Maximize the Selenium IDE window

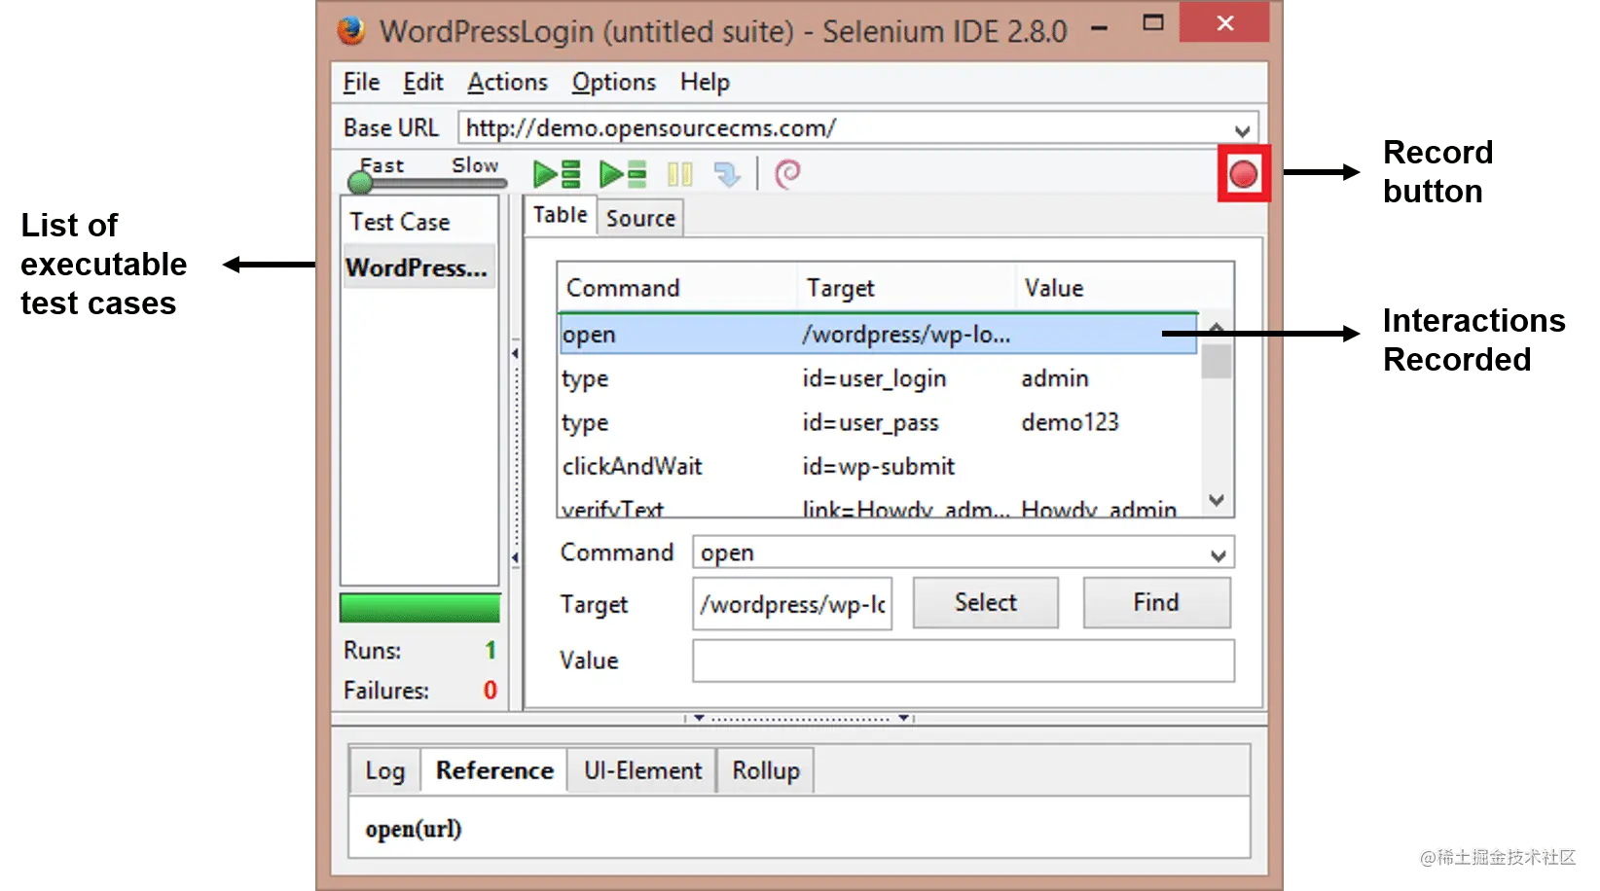[1153, 23]
